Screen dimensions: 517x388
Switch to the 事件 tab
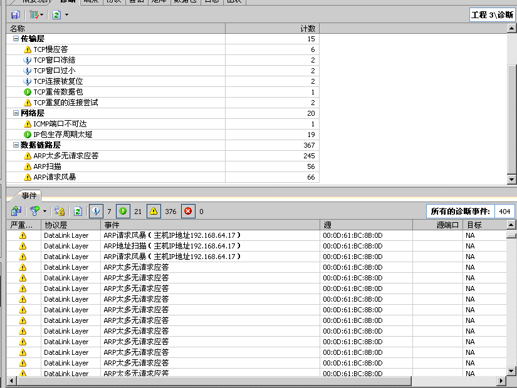click(x=29, y=196)
